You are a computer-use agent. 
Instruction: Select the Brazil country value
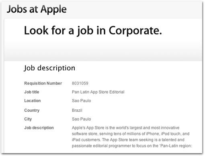click(77, 110)
